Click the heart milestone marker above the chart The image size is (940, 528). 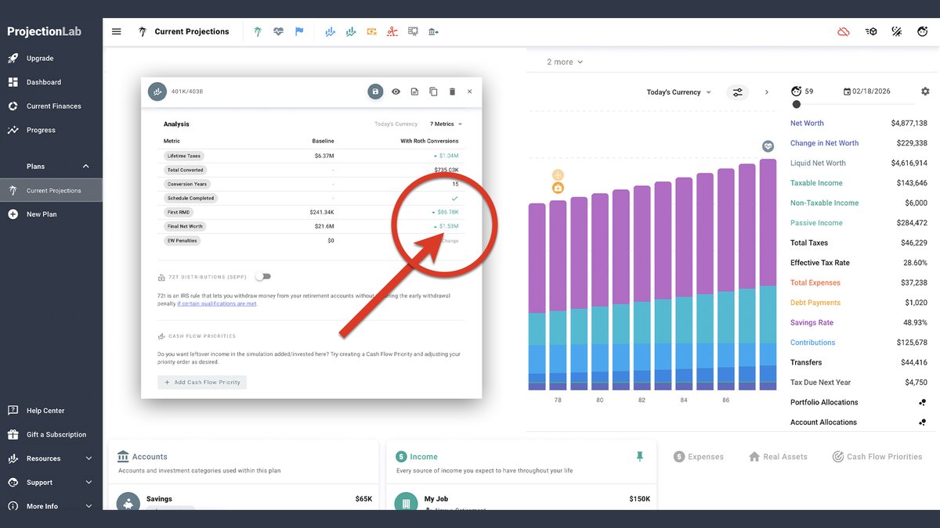[768, 146]
